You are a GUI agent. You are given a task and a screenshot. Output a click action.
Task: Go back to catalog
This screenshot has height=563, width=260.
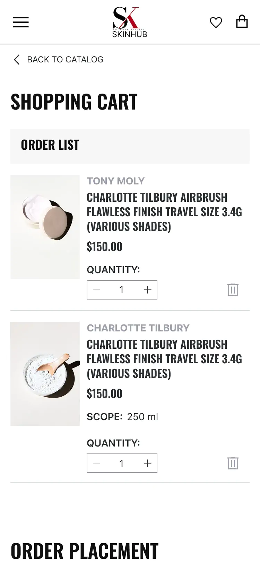(x=65, y=60)
